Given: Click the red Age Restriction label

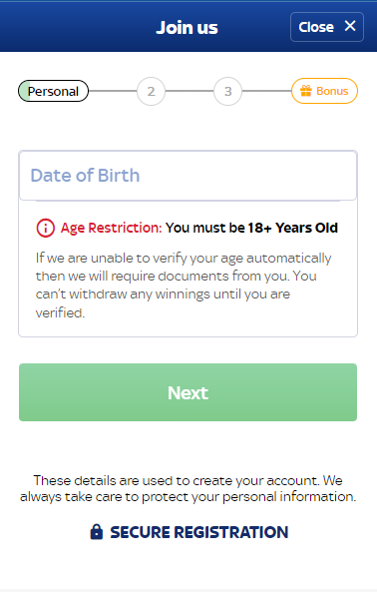Looking at the screenshot, I should click(x=112, y=228).
